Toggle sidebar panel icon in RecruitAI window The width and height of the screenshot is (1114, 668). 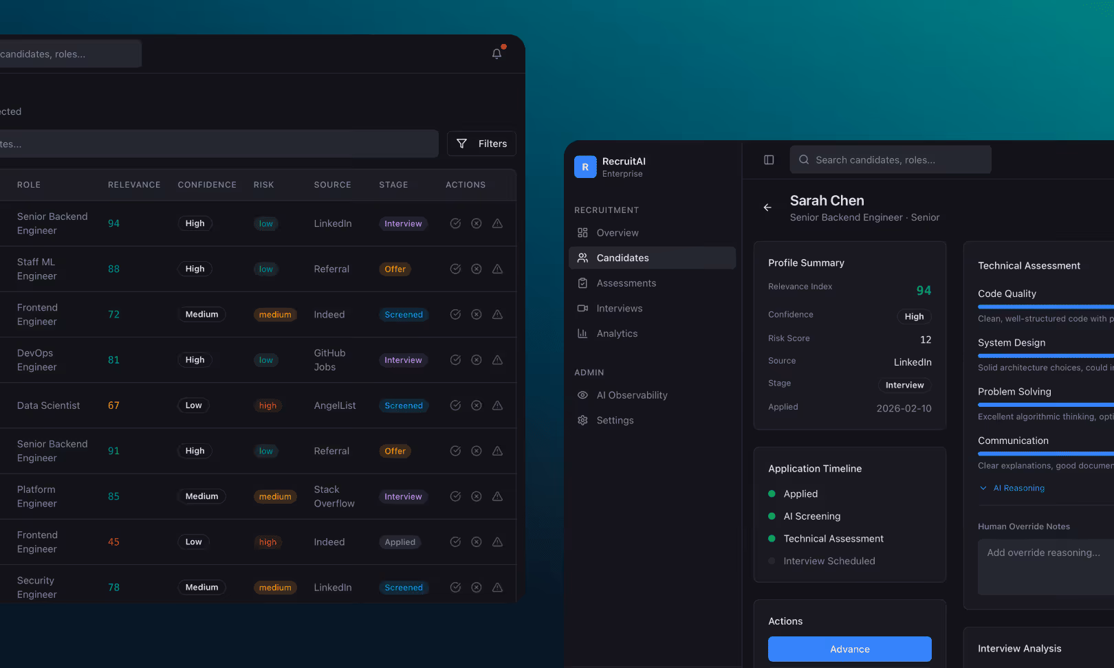coord(769,159)
